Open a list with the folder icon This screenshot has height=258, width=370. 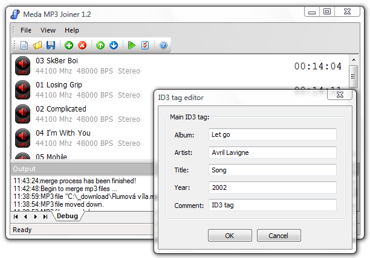point(37,45)
